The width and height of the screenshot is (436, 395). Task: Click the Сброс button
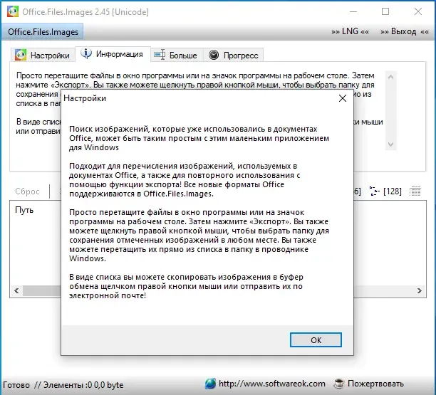(x=27, y=191)
